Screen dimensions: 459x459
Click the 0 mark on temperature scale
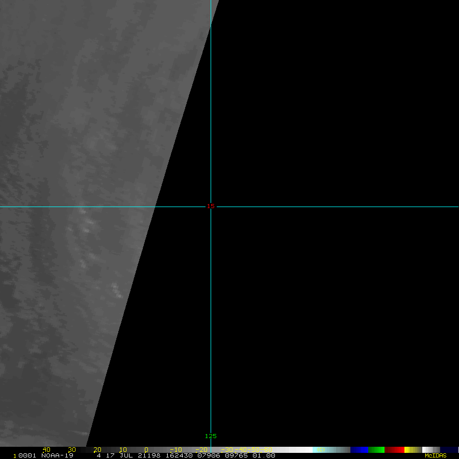click(x=146, y=450)
